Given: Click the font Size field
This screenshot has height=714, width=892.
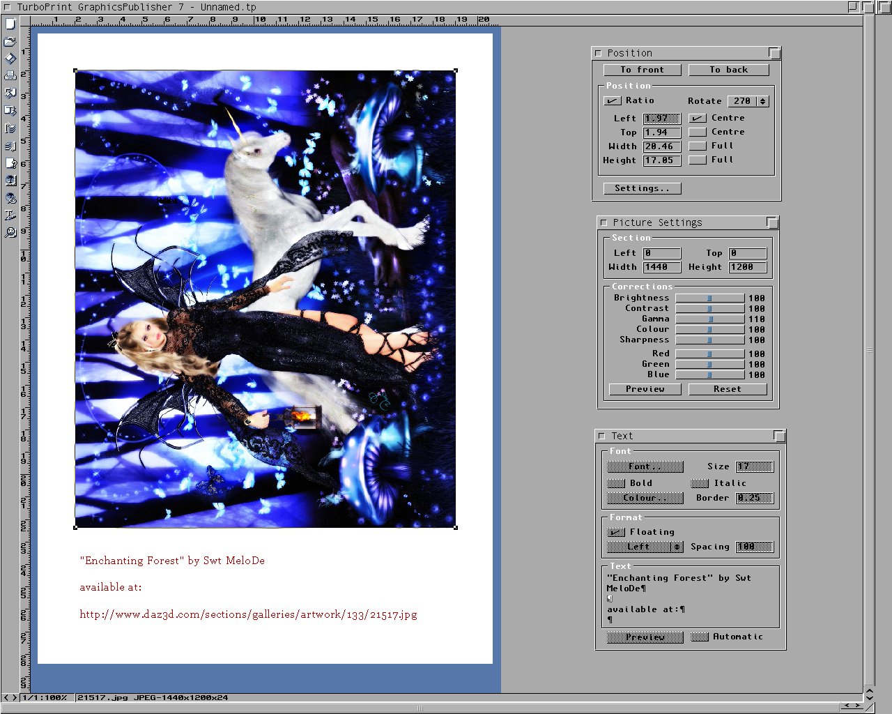Looking at the screenshot, I should click(x=755, y=466).
